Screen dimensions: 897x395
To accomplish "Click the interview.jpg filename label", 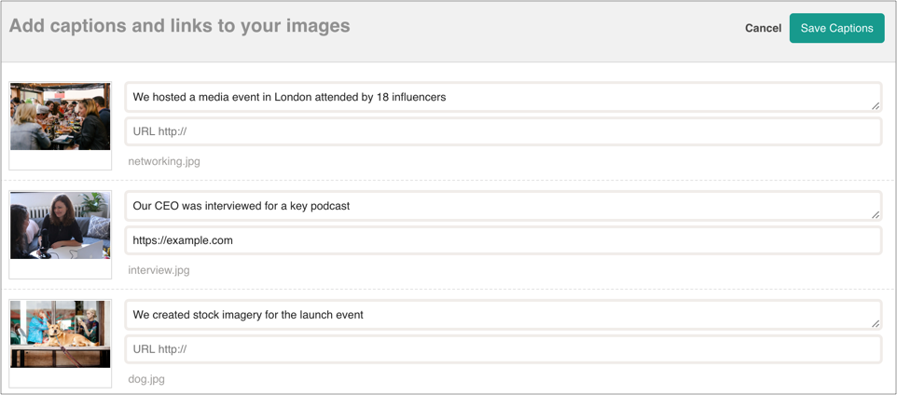I will (159, 270).
